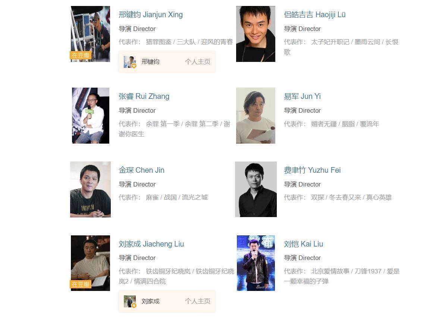Open Jianjun Xing's profile photo
Image resolution: width=426 pixels, height=326 pixels.
tap(90, 34)
